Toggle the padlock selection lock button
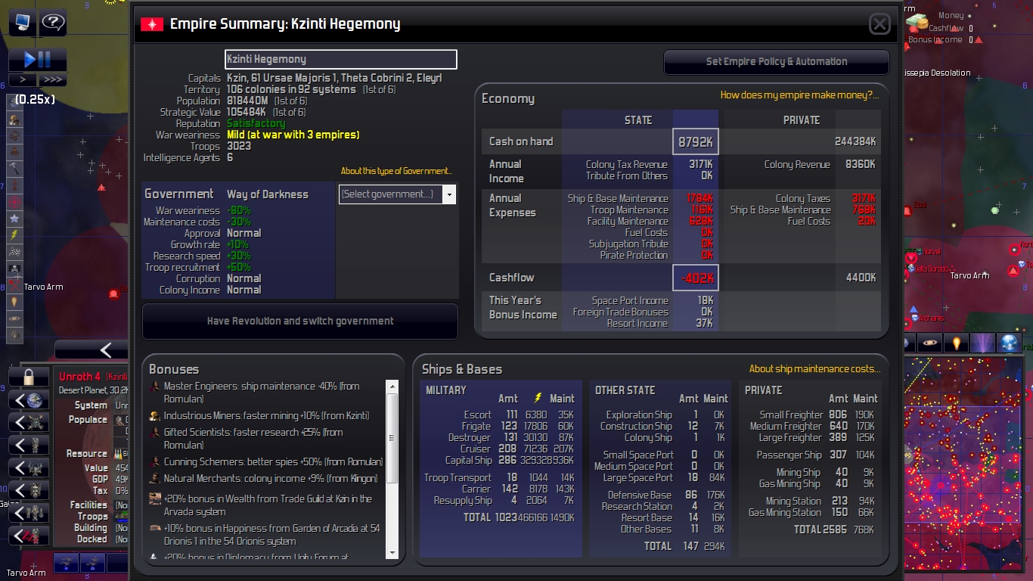The height and width of the screenshot is (581, 1033). tap(29, 377)
